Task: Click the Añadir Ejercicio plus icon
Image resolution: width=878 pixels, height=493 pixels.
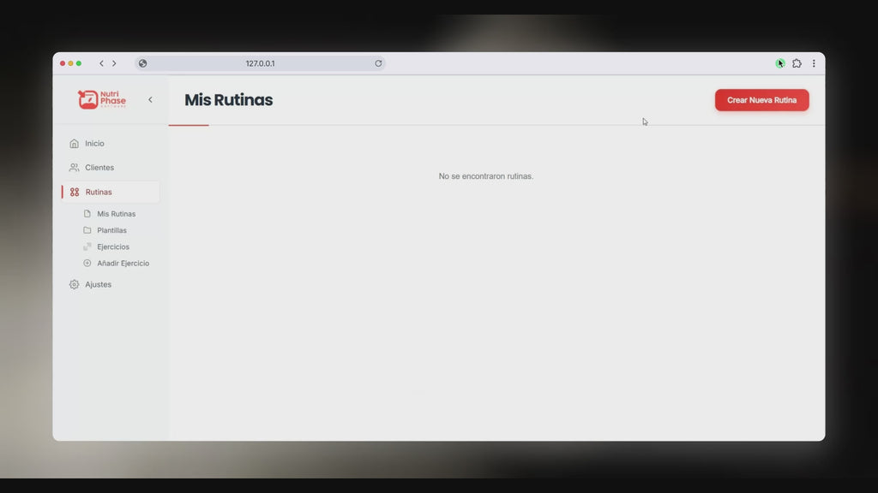Action: 87,264
